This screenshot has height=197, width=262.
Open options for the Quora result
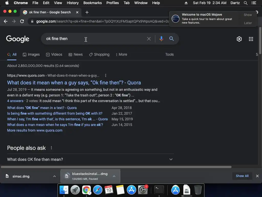[105, 75]
